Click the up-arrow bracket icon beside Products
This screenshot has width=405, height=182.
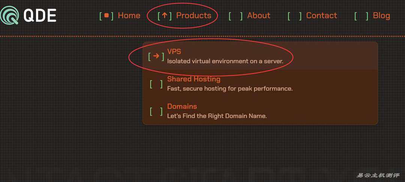tap(165, 16)
